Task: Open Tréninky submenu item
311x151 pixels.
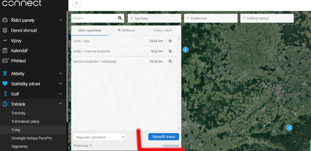Action: click(x=18, y=113)
